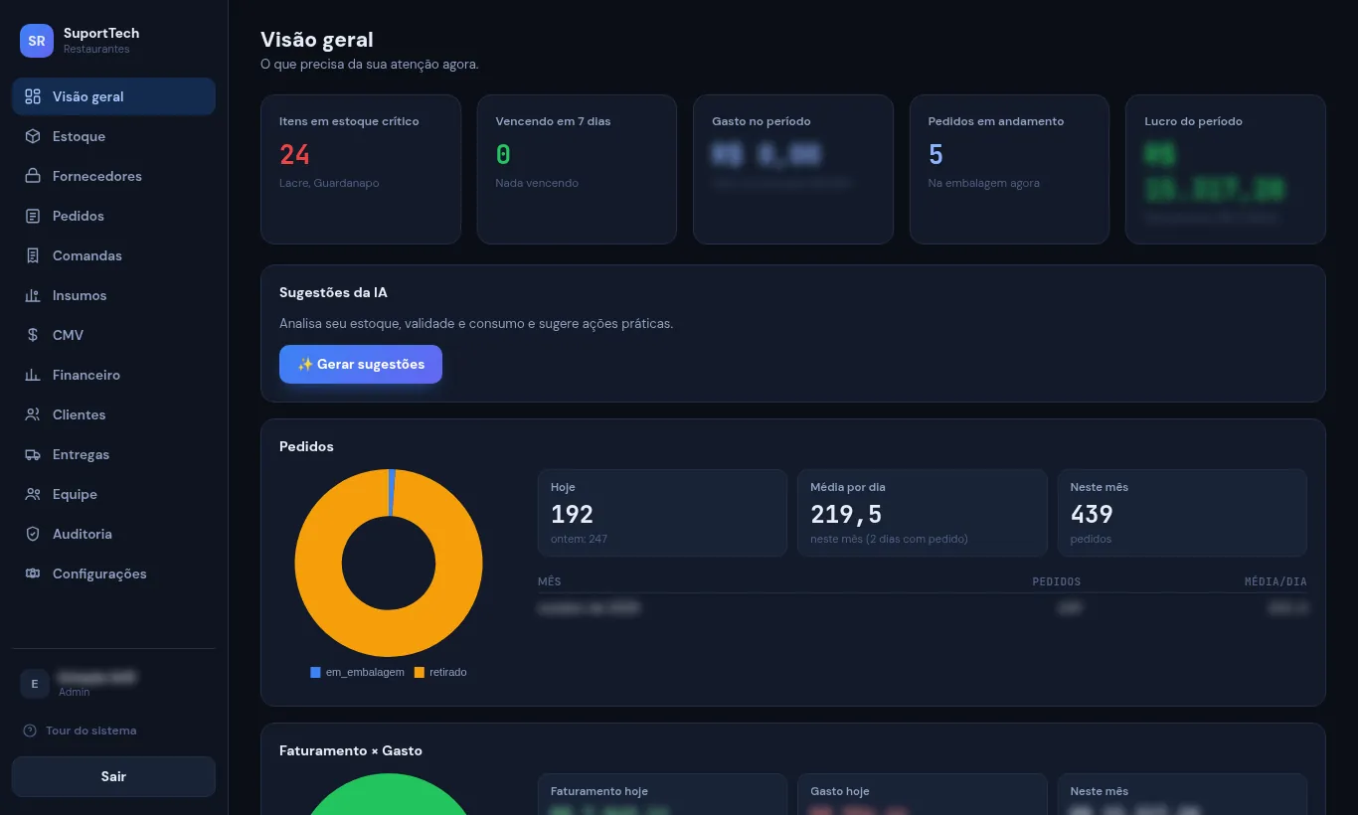Click the Admin role label under username
This screenshot has width=1358, height=815.
click(x=75, y=693)
